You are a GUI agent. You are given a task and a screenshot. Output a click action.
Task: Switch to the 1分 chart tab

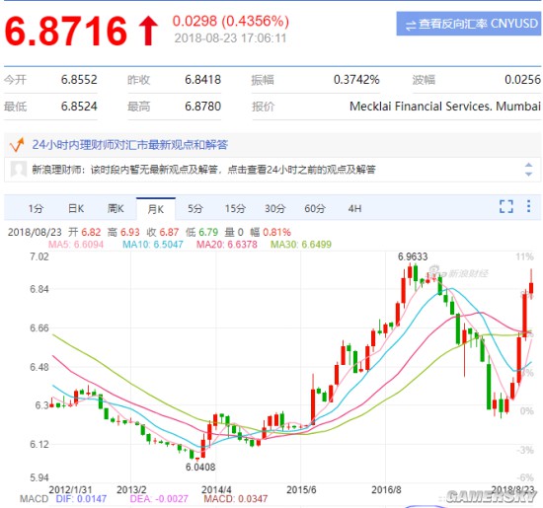tap(36, 209)
